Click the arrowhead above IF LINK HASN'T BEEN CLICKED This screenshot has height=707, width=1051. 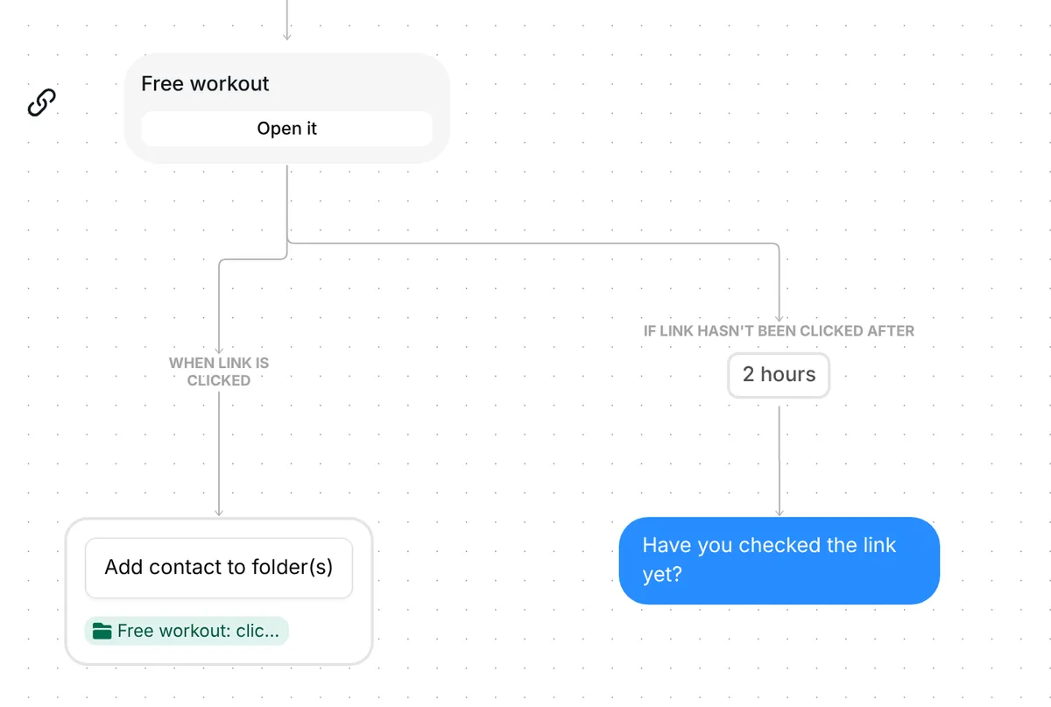pos(779,318)
